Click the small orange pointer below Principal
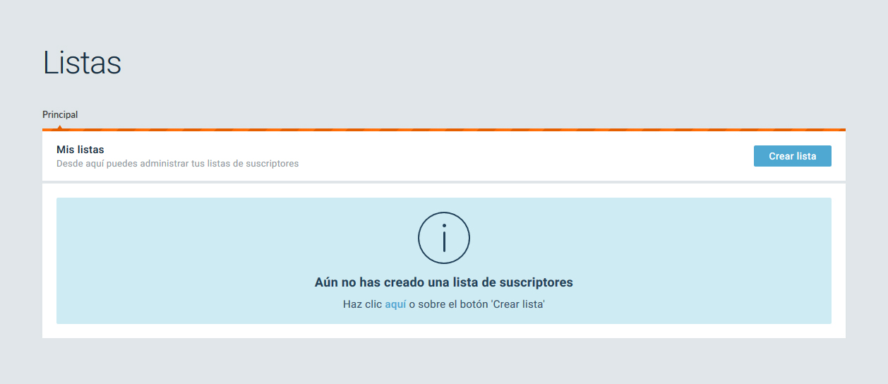 (x=60, y=127)
